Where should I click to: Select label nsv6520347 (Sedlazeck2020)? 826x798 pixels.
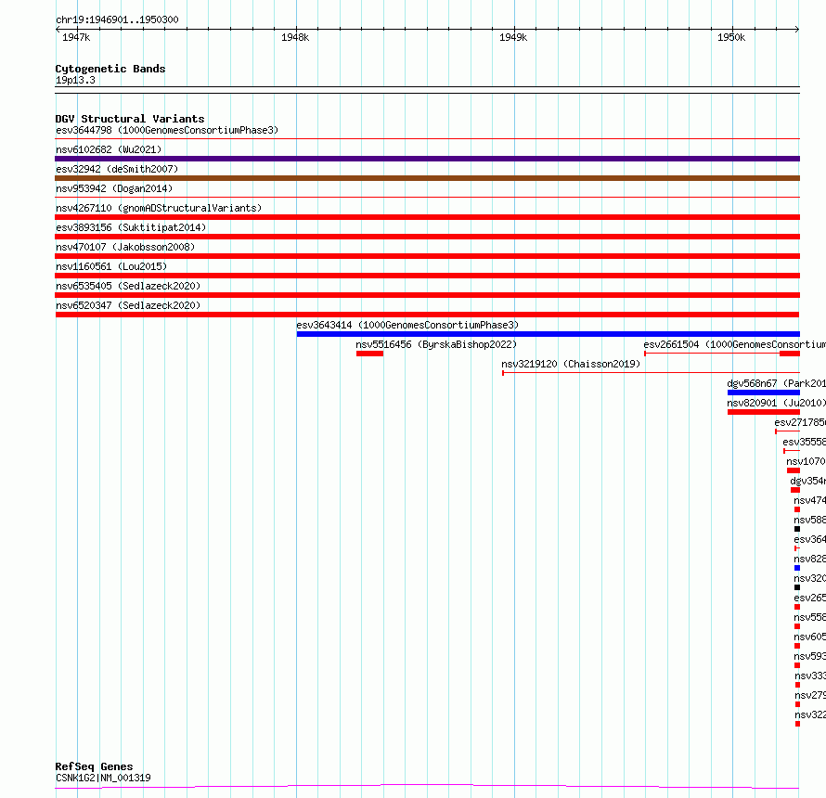128,305
